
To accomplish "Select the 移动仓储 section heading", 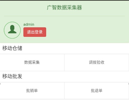I will coord(12,48).
